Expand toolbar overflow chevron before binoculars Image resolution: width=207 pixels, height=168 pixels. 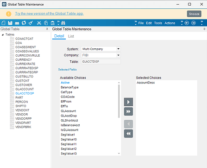click(x=58, y=23)
